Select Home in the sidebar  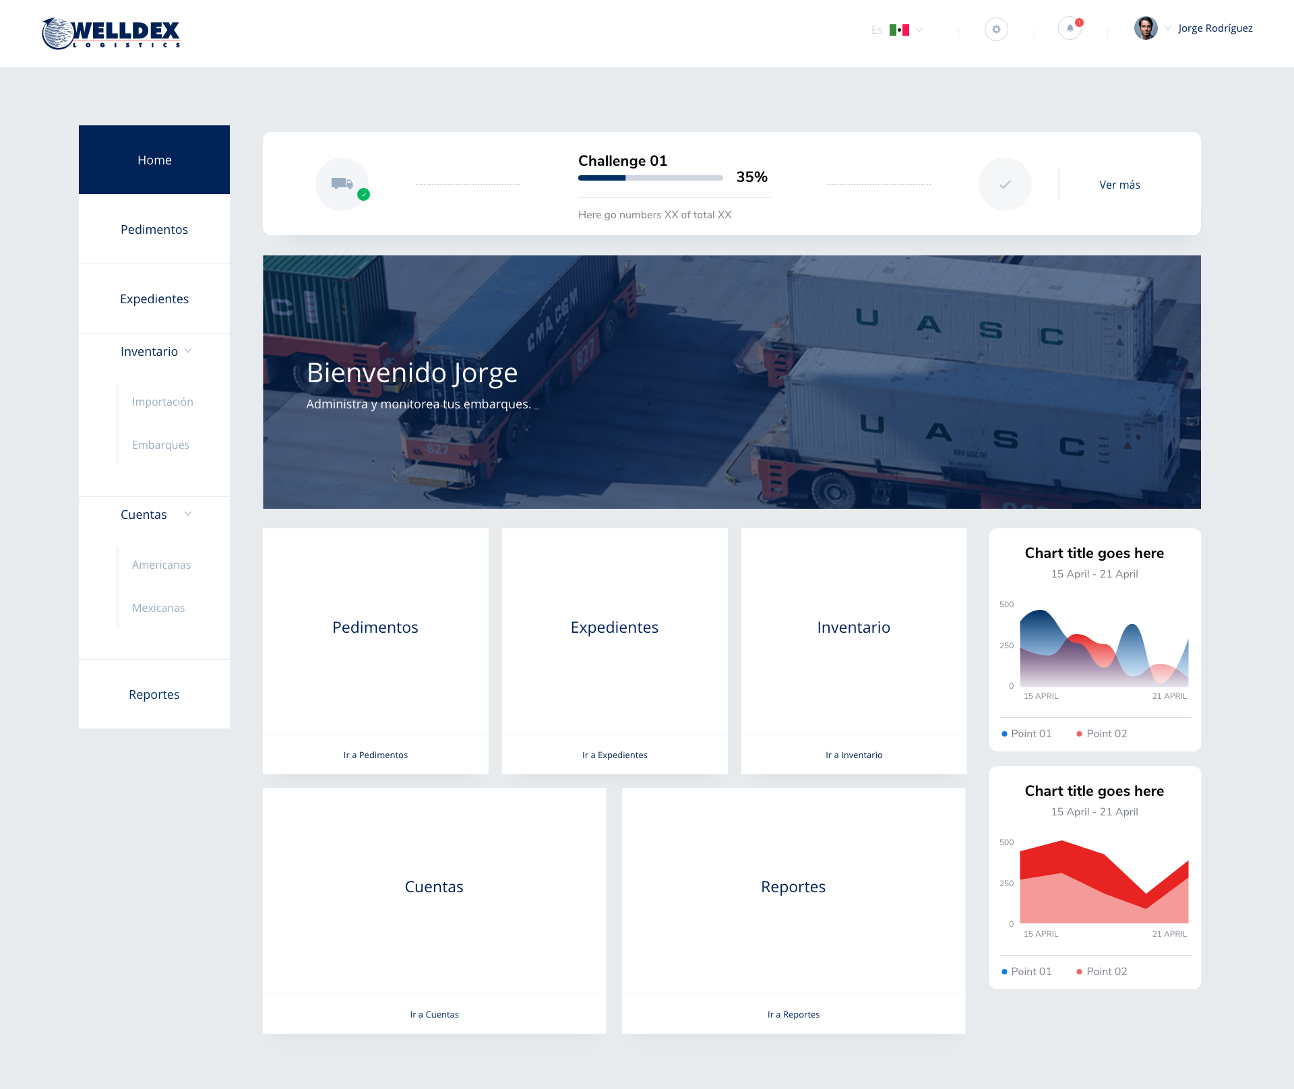pyautogui.click(x=154, y=160)
